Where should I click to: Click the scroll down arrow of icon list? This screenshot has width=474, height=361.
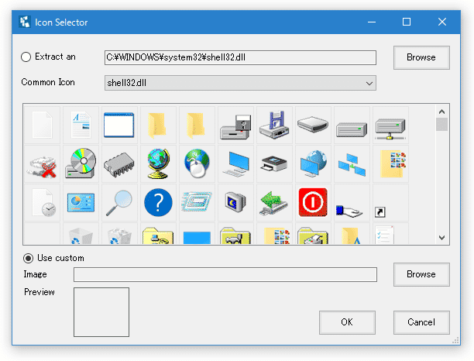pyautogui.click(x=441, y=238)
